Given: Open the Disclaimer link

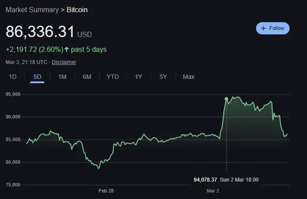Looking at the screenshot, I should pyautogui.click(x=64, y=62).
